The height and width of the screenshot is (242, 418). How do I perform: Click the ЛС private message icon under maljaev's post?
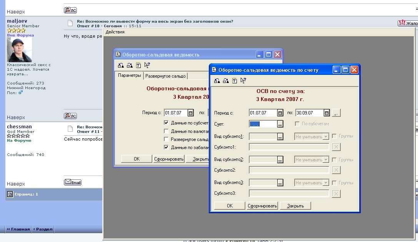coord(70,116)
